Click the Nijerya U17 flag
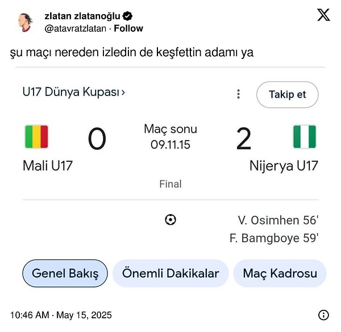 [305, 137]
